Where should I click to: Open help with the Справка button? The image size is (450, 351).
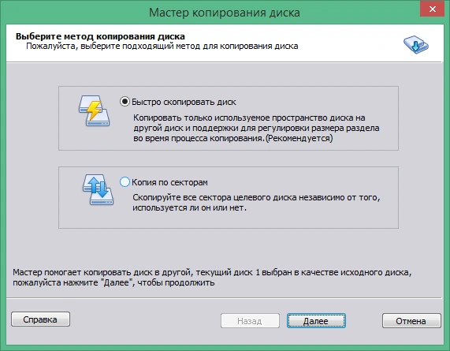pyautogui.click(x=40, y=319)
